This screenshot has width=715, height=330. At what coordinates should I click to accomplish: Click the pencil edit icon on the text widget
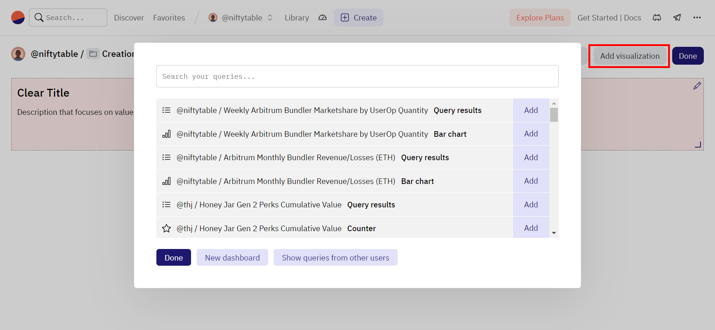(x=697, y=86)
